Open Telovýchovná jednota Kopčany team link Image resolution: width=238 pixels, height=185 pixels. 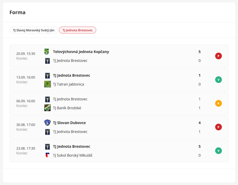click(81, 52)
